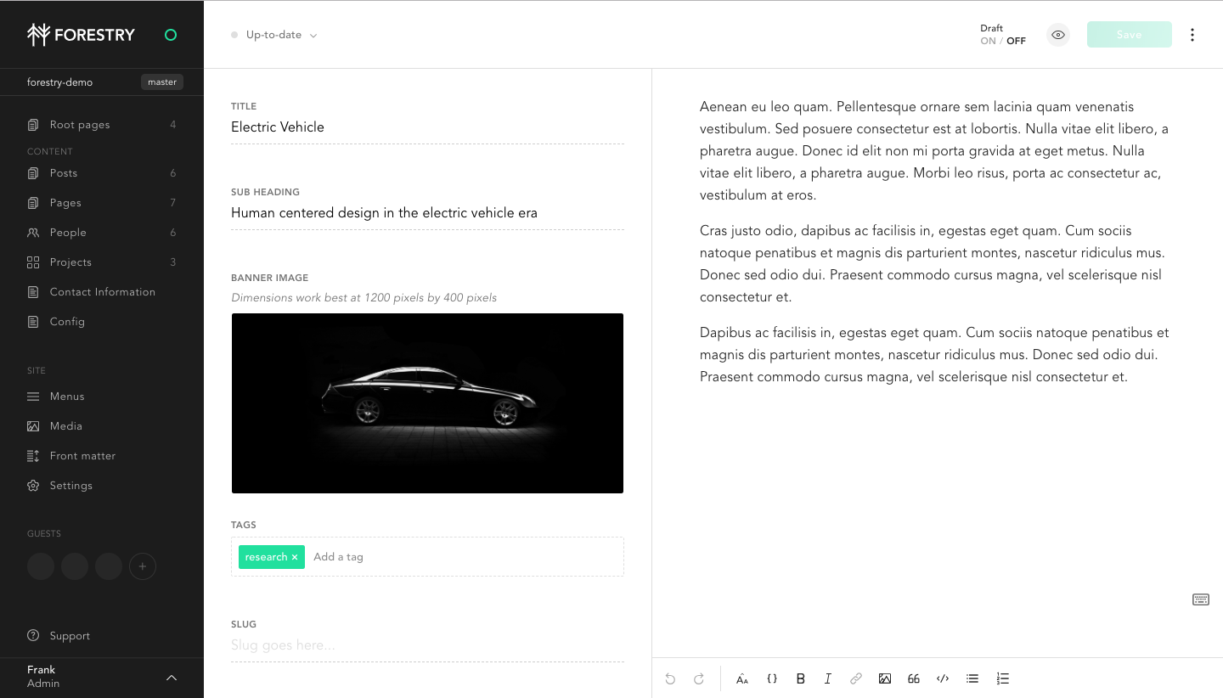The image size is (1223, 698).
Task: Add a blockquote using the quote icon
Action: tap(914, 678)
